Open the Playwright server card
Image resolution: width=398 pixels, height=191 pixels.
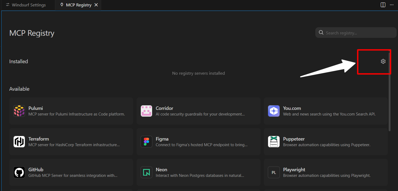(x=326, y=172)
